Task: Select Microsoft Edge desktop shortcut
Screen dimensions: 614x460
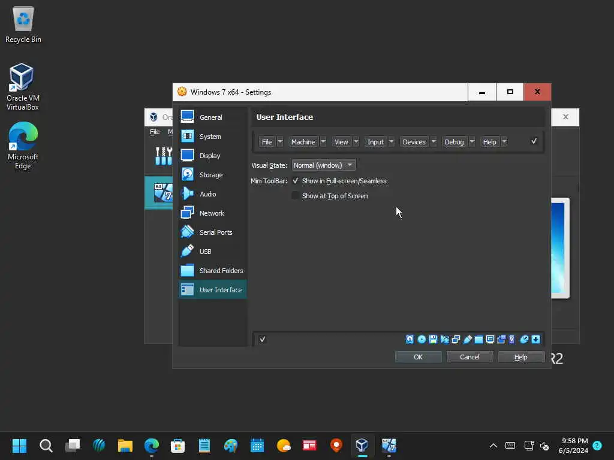Action: 23,146
